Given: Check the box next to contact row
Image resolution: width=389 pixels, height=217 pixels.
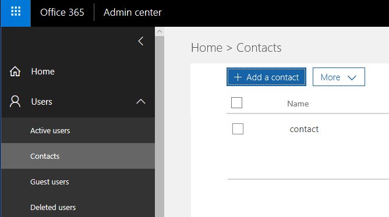Looking at the screenshot, I should [x=238, y=129].
